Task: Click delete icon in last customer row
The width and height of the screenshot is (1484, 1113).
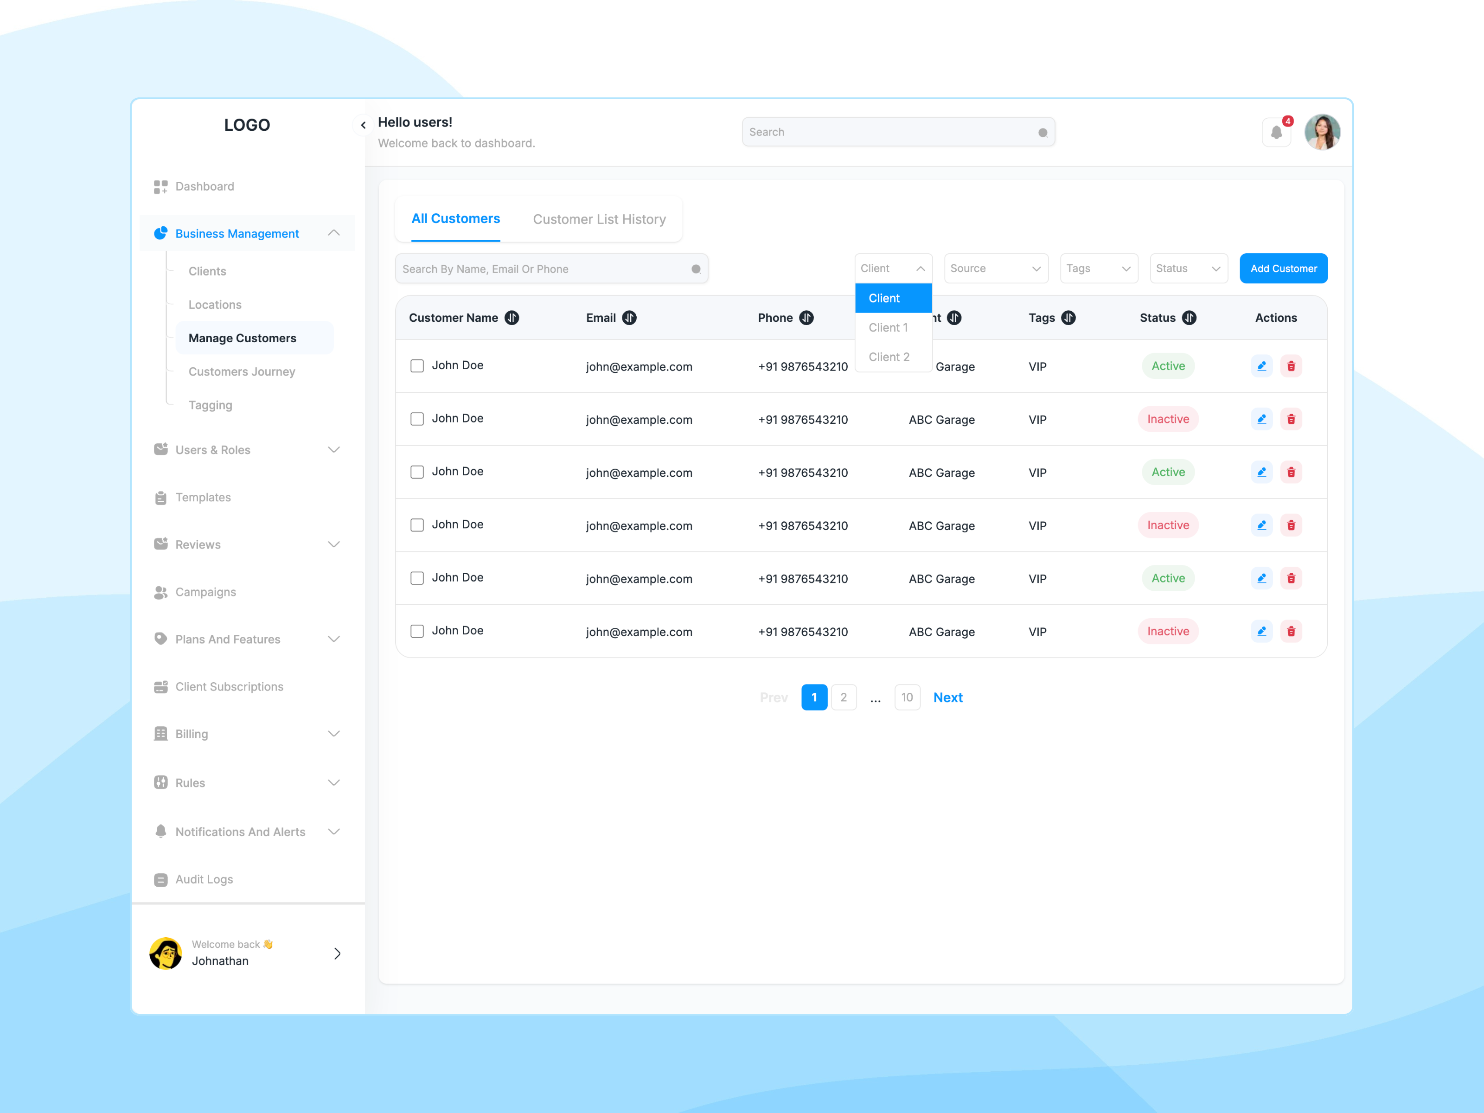Action: click(1291, 631)
